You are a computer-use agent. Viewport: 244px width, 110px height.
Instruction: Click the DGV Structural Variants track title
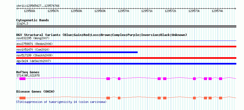point(102,35)
